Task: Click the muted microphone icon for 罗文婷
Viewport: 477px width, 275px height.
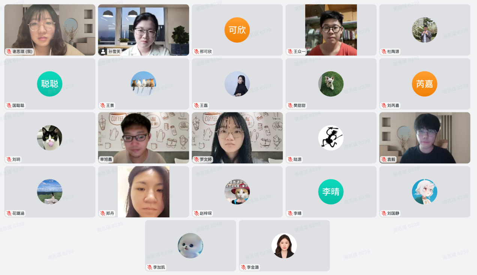Action: click(x=196, y=160)
